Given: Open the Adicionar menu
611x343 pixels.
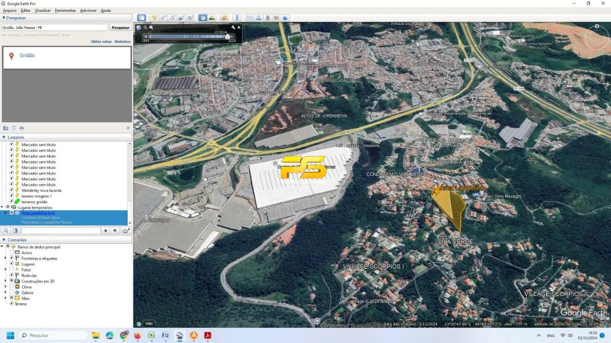Looking at the screenshot, I should [88, 10].
